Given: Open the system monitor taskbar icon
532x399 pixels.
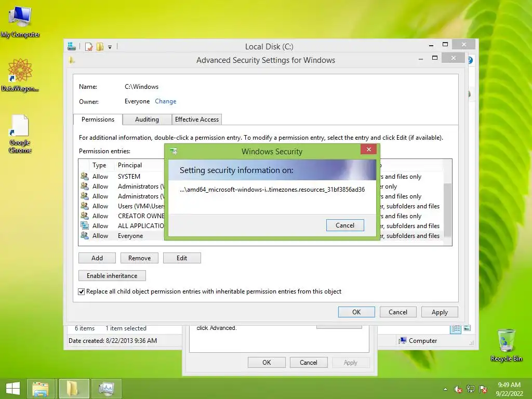Looking at the screenshot, I should (x=107, y=389).
